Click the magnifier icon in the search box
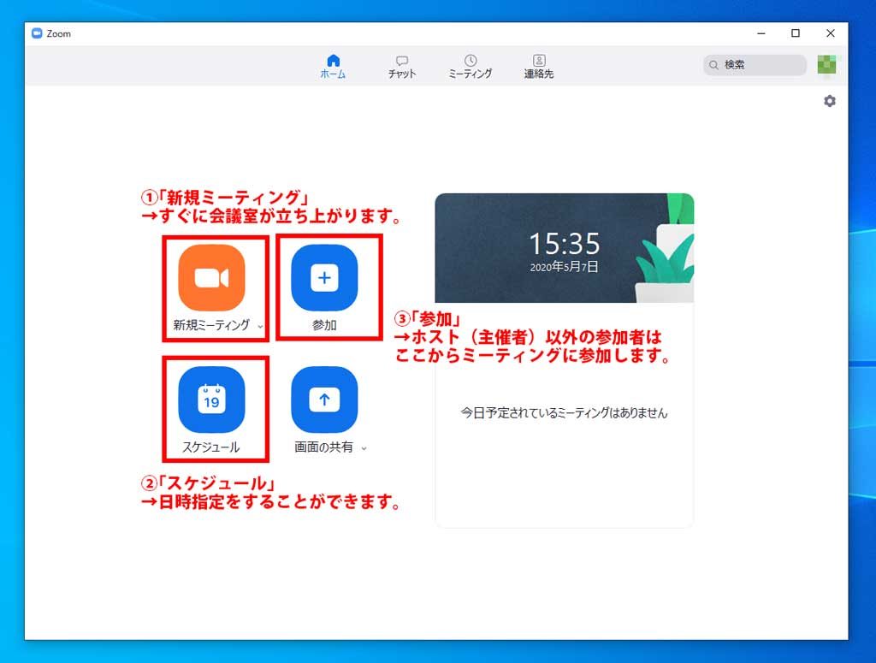 713,65
